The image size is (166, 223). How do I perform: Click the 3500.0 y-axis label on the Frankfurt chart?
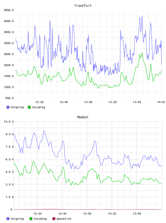(x=9, y=32)
